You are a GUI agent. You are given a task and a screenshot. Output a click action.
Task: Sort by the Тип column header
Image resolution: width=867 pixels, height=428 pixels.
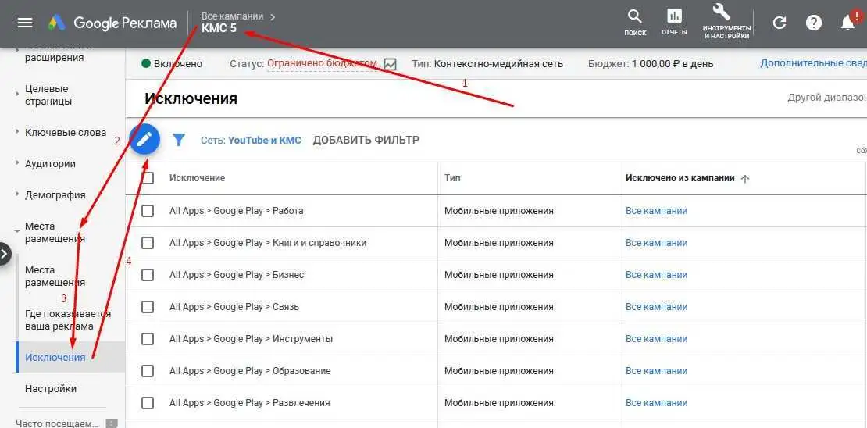click(x=452, y=178)
